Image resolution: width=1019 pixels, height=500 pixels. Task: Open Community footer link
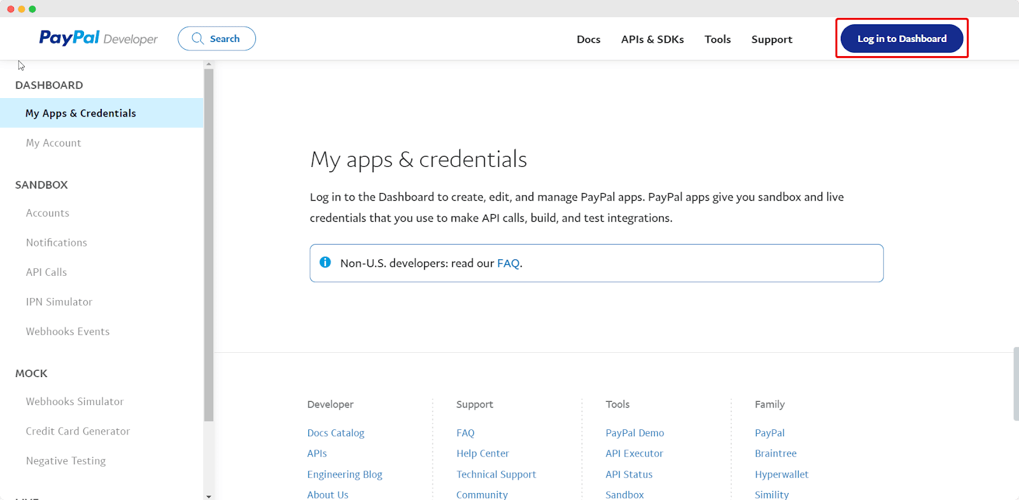pyautogui.click(x=482, y=494)
